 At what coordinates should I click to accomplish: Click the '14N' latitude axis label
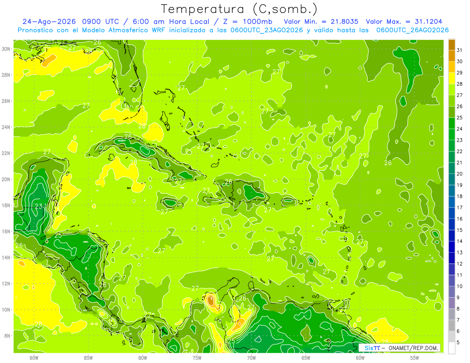[7, 257]
